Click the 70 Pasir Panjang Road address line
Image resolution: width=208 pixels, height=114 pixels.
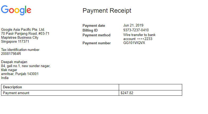point(25,34)
